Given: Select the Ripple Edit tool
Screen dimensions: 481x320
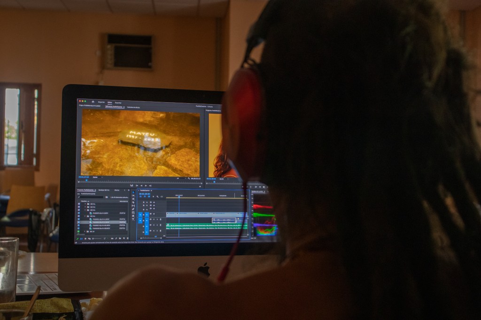Looking at the screenshot, I should (x=133, y=199).
